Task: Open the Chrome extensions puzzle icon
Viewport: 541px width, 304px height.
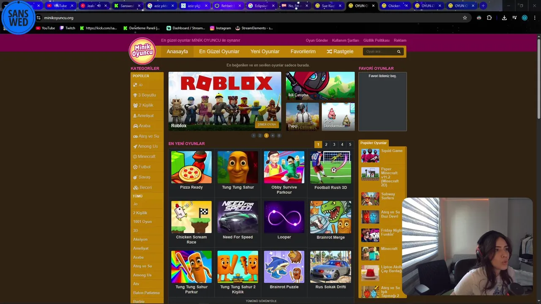Action: pos(489,18)
